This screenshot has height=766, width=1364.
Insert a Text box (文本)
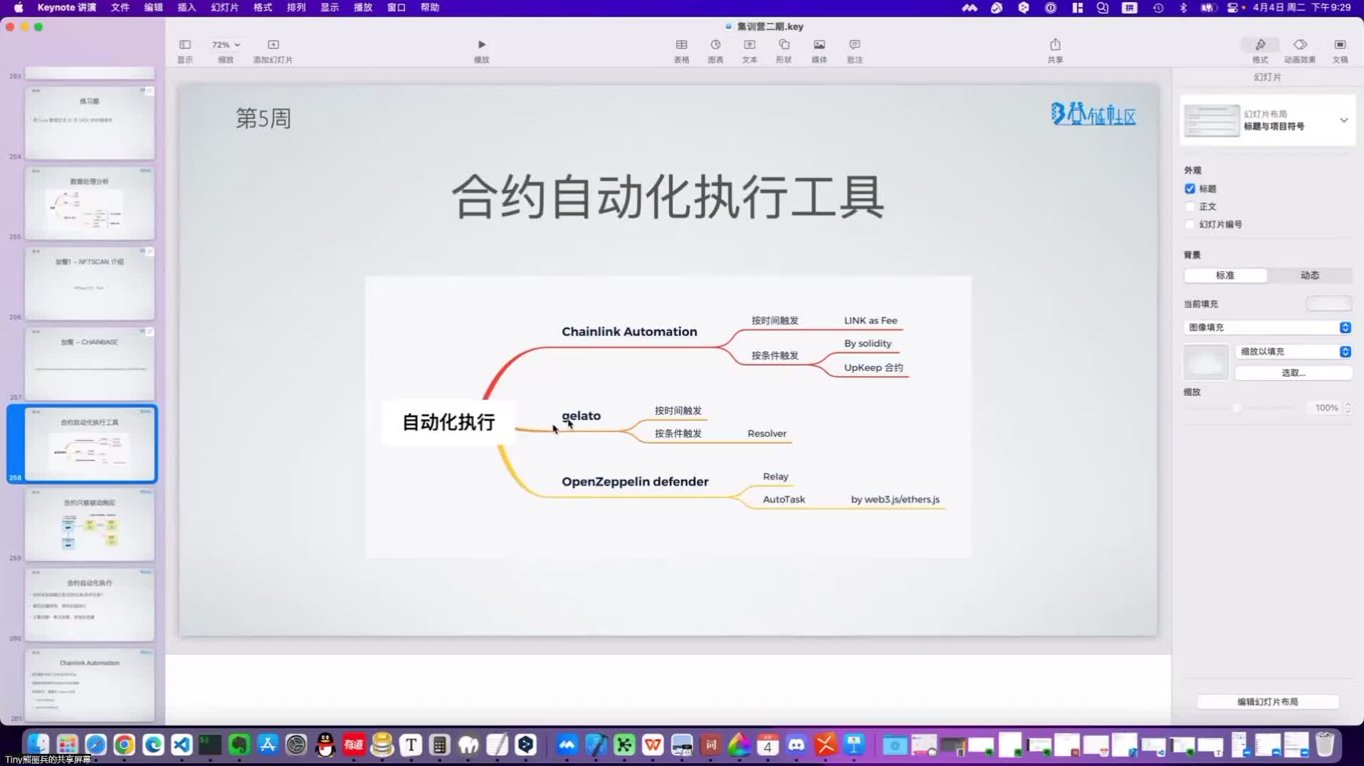pyautogui.click(x=750, y=45)
